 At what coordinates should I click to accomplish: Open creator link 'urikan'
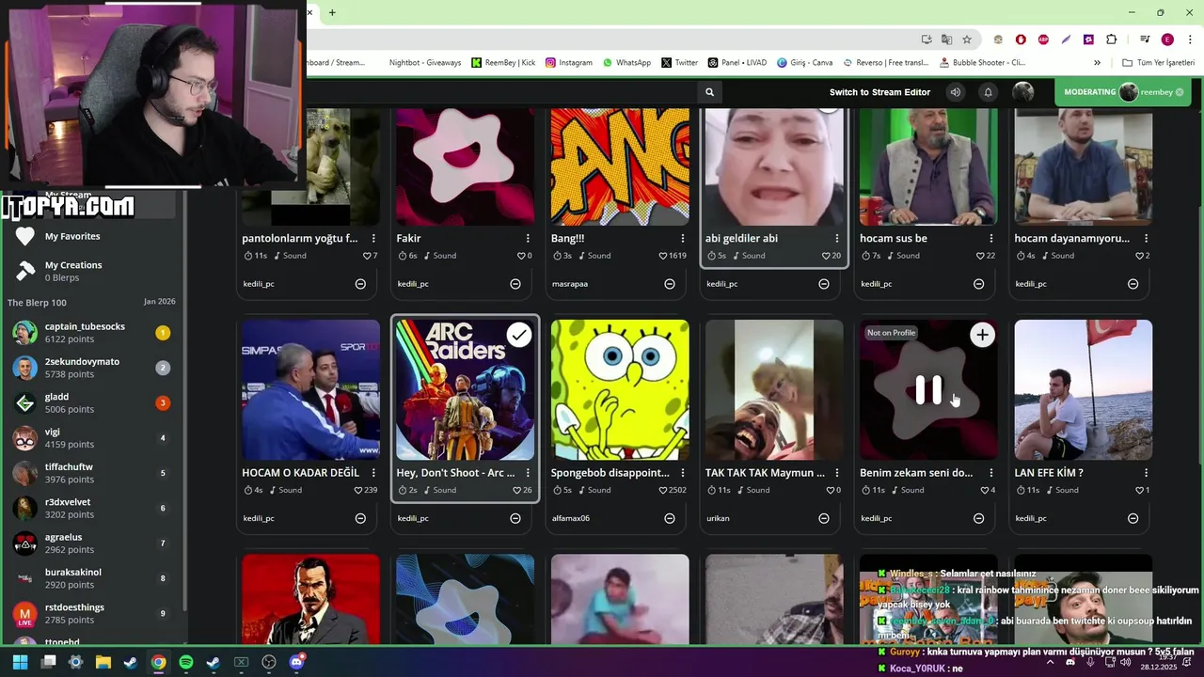coord(718,518)
